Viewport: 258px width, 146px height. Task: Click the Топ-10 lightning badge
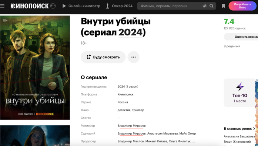(240, 93)
